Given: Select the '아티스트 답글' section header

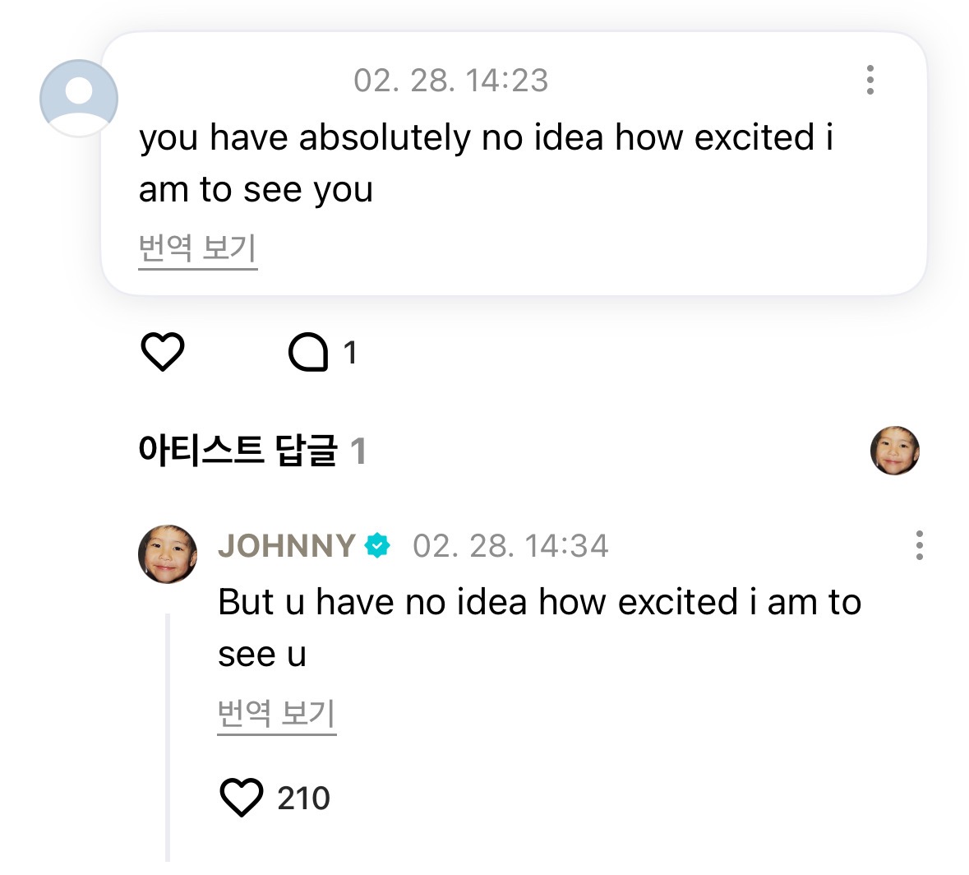Looking at the screenshot, I should tap(238, 451).
